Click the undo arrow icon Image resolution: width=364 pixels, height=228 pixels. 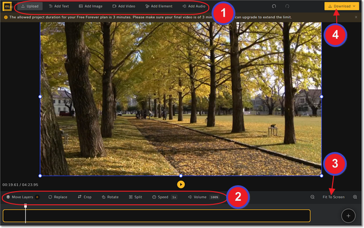pyautogui.click(x=274, y=6)
